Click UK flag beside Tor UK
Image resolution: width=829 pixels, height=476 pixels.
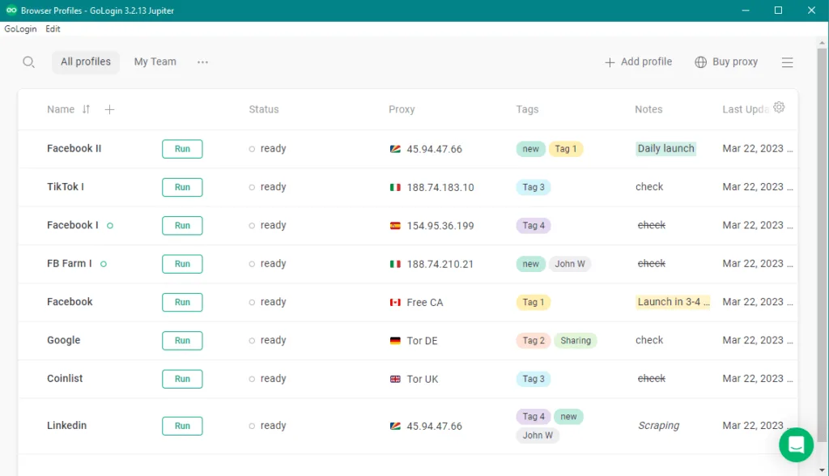click(x=395, y=379)
